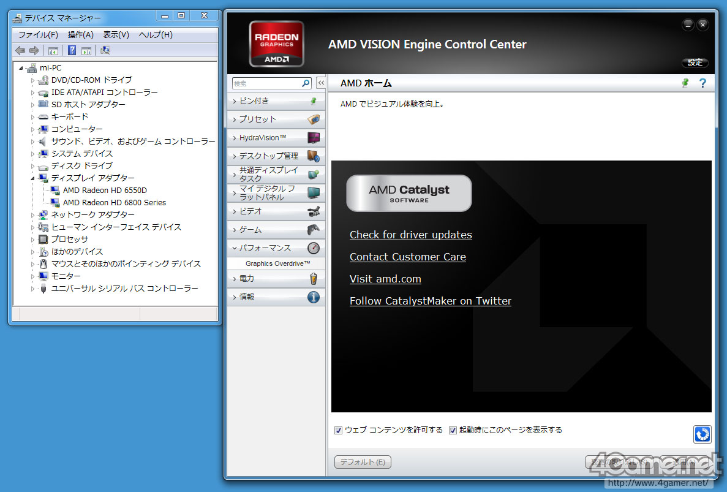Click the パフォーマンス gauge icon
The image size is (727, 492).
point(314,248)
